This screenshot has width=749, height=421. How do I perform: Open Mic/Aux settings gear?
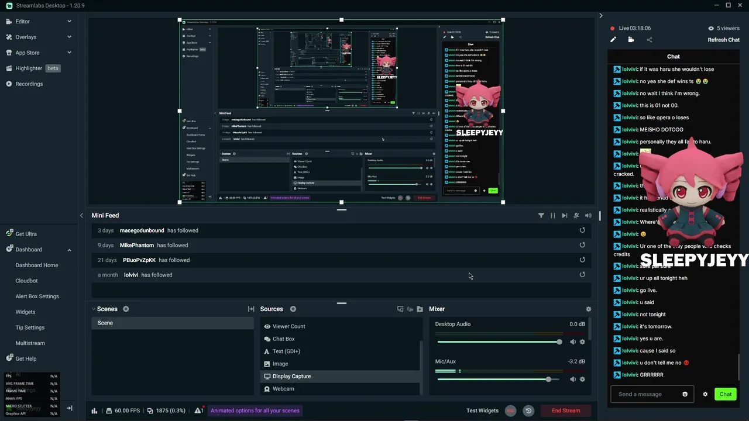point(582,379)
